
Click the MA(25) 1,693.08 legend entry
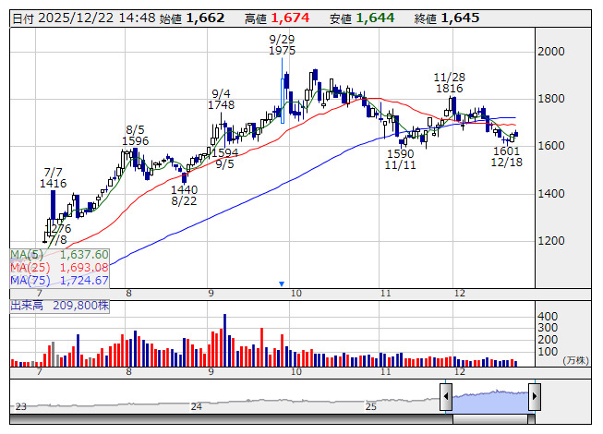point(60,268)
